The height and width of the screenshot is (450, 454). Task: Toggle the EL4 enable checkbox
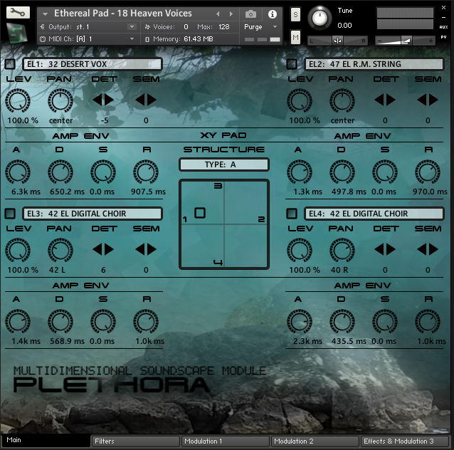(292, 214)
